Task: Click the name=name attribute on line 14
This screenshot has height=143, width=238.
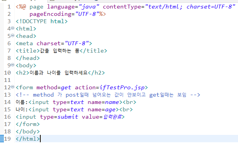Action: 103,102
